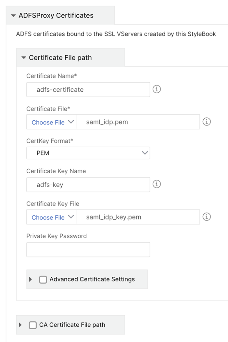Screen dimensions: 228x342
Task: Click the Certificate File path section title
Action: click(60, 58)
